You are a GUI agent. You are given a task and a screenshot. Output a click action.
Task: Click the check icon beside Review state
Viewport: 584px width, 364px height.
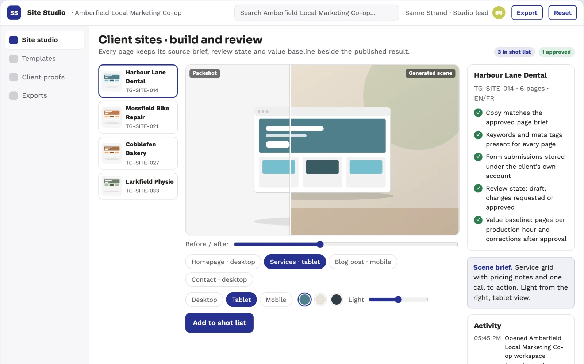tap(478, 188)
